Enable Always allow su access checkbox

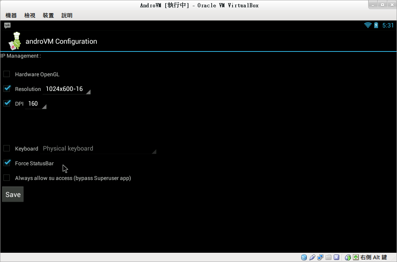[x=7, y=178]
